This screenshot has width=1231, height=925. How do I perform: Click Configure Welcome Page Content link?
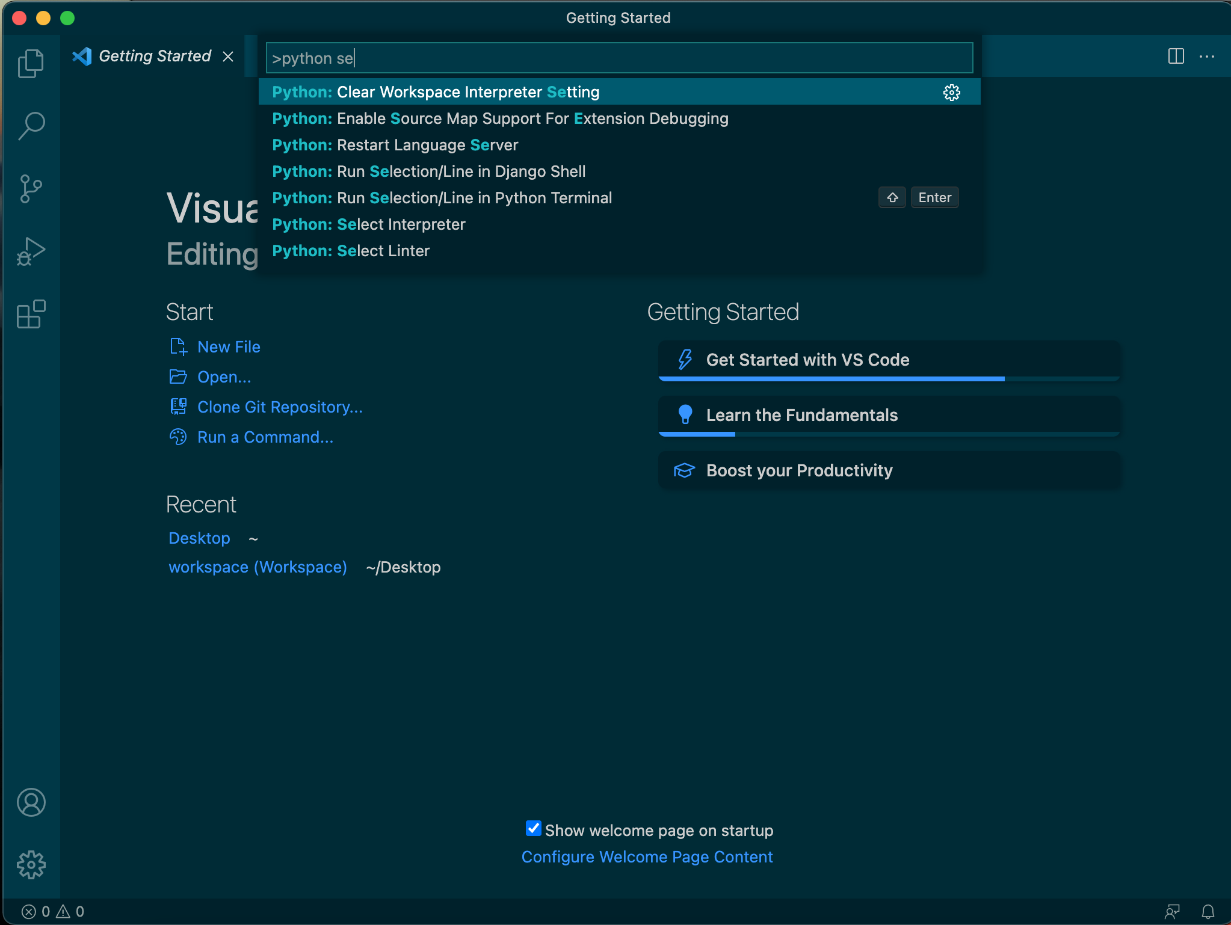(x=647, y=856)
